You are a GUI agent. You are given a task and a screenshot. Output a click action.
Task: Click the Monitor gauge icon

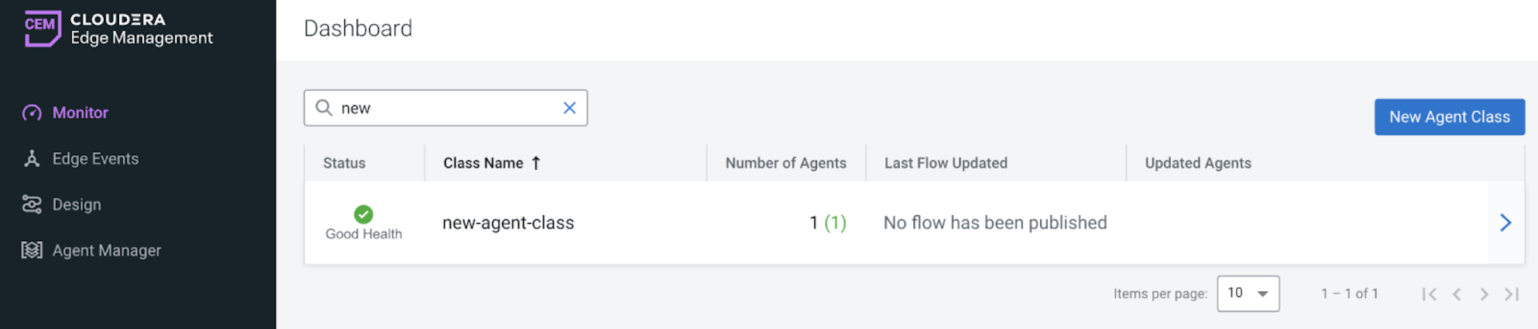pos(32,113)
